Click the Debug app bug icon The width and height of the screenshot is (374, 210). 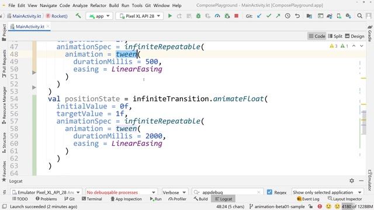click(x=198, y=16)
